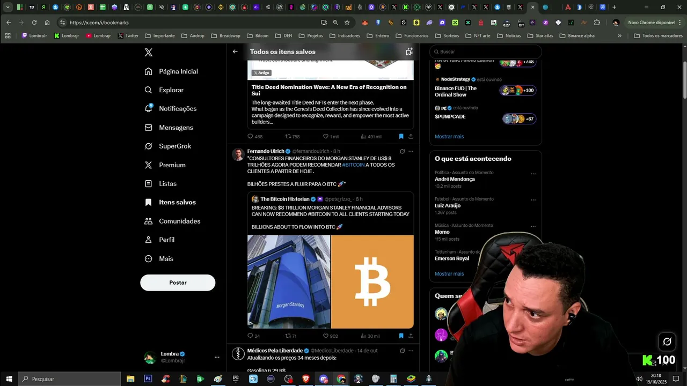Click Windows taskbar Pesquisar box
The height and width of the screenshot is (386, 687).
coord(70,379)
